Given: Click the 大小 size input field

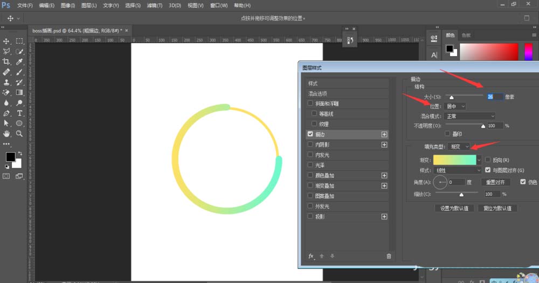Looking at the screenshot, I should [x=494, y=96].
